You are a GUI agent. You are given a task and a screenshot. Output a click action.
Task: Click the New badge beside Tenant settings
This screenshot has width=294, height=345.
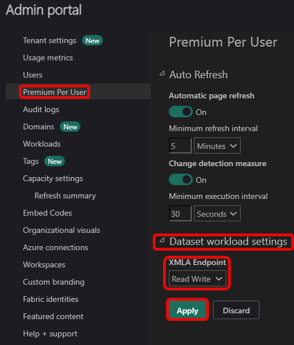pyautogui.click(x=92, y=41)
